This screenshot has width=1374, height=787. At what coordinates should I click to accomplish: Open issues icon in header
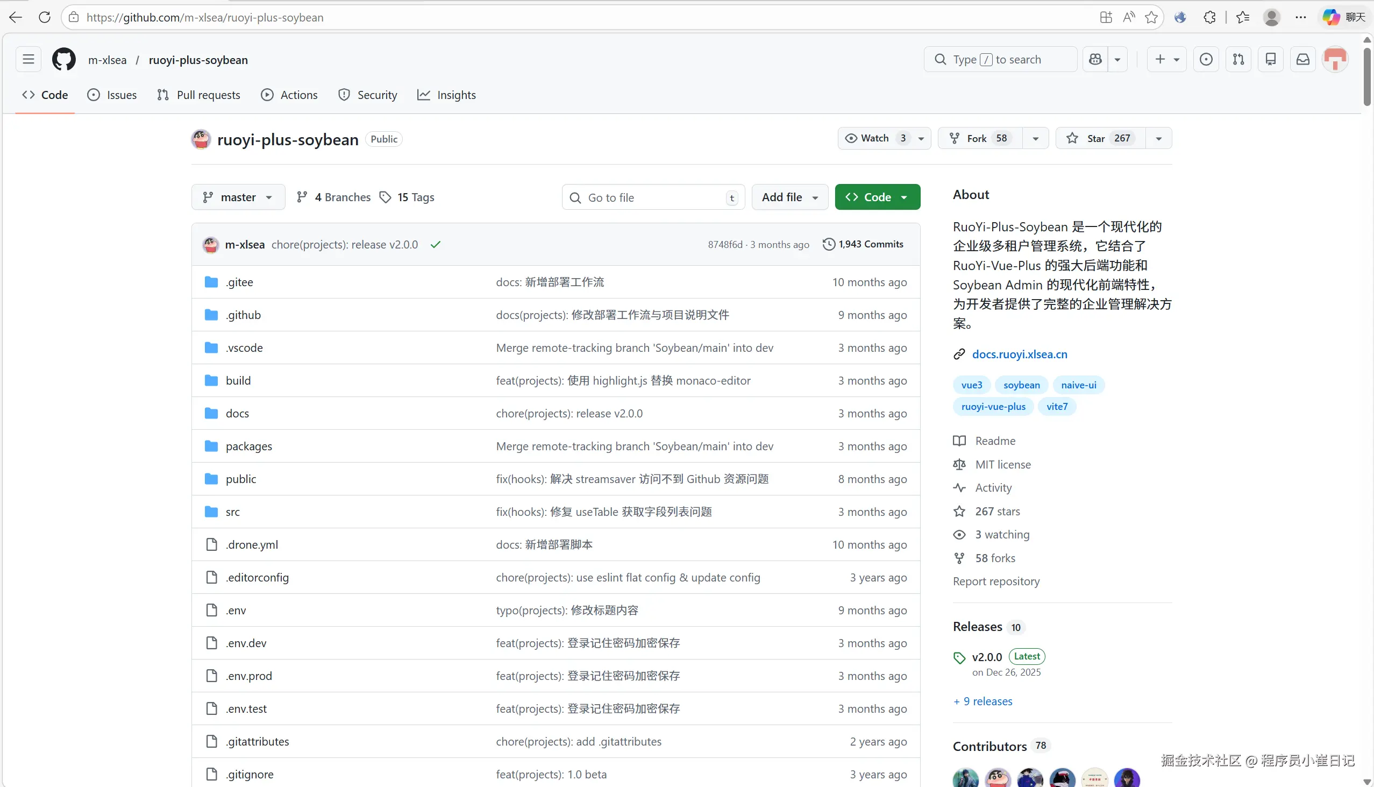coord(1206,60)
